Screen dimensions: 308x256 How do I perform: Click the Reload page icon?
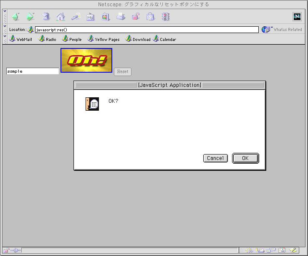click(x=45, y=17)
